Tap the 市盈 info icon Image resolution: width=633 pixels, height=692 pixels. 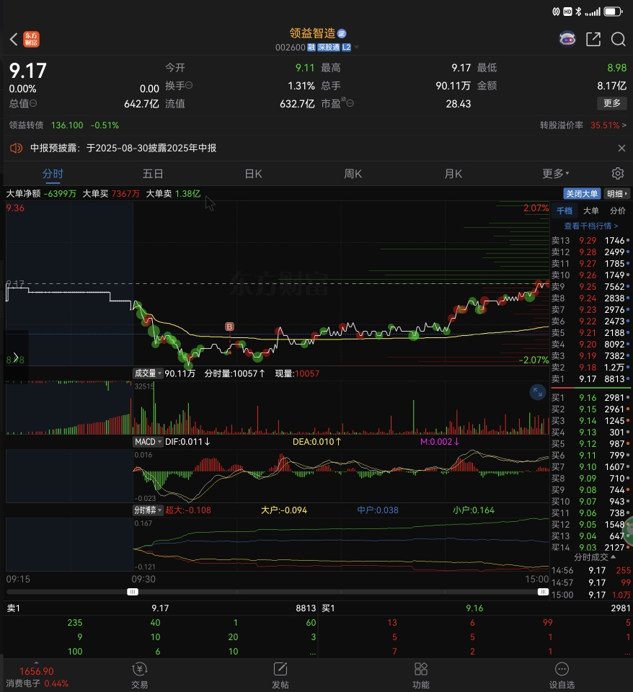pos(350,103)
